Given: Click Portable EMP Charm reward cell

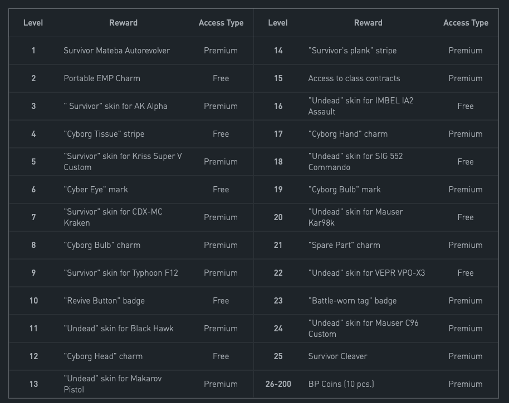Looking at the screenshot, I should tap(102, 78).
